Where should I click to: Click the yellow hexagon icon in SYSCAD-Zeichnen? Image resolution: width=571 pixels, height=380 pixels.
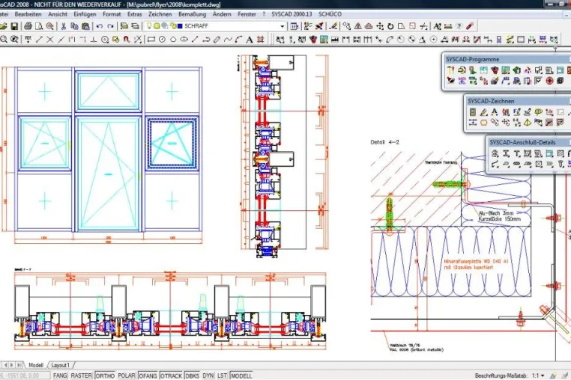[483, 123]
